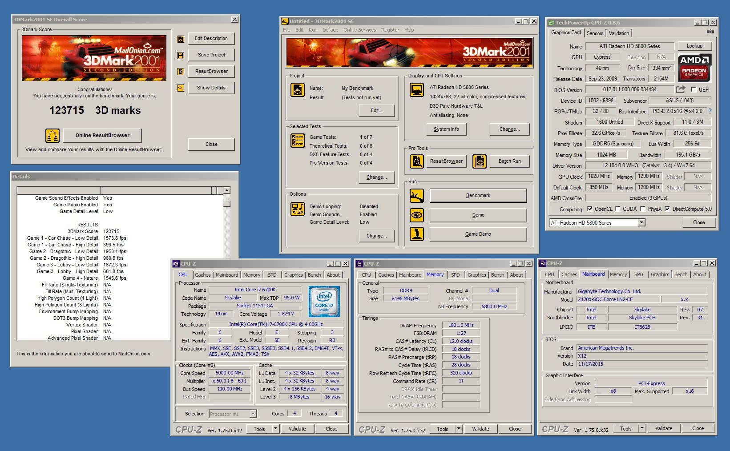This screenshot has width=730, height=451.
Task: Click the DRAM Frequency 1801.0 MHz value
Action: [461, 326]
